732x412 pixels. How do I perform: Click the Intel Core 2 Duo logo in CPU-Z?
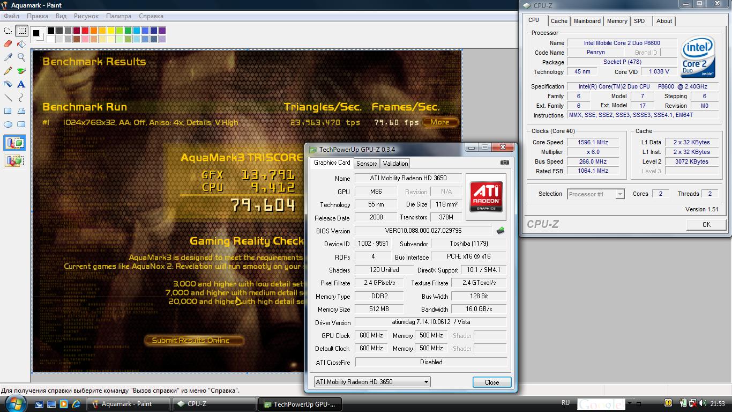click(x=698, y=57)
